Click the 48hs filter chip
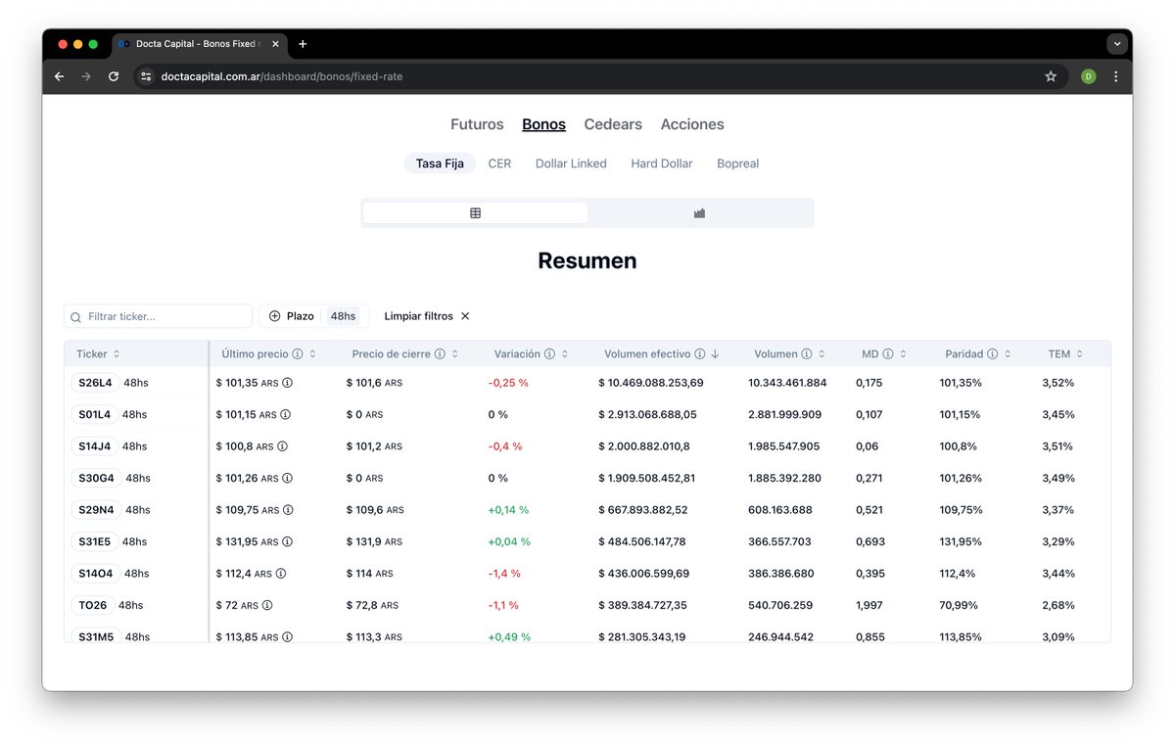 point(343,316)
